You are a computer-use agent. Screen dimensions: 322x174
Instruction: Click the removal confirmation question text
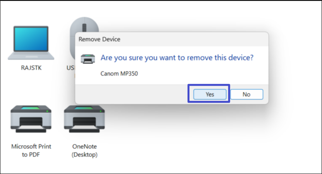coord(177,58)
